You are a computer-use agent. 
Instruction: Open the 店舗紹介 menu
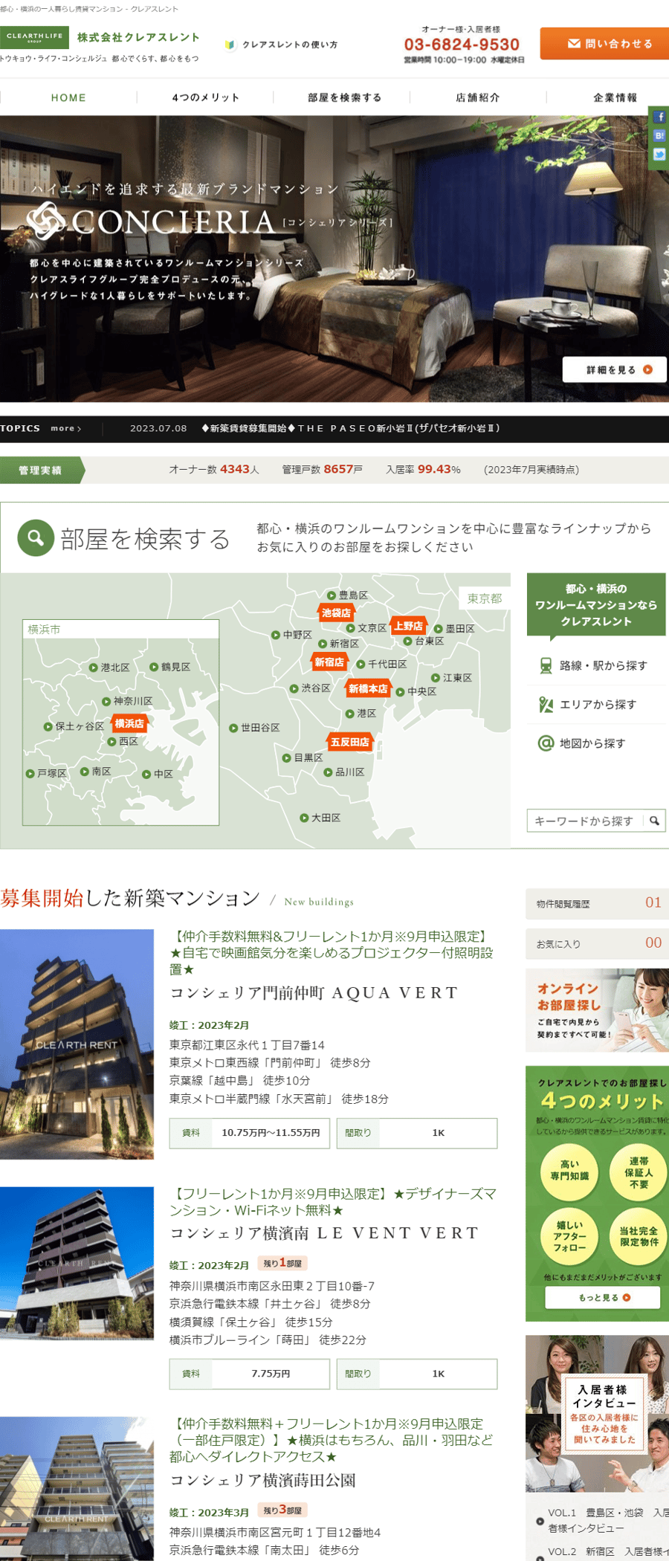[478, 97]
